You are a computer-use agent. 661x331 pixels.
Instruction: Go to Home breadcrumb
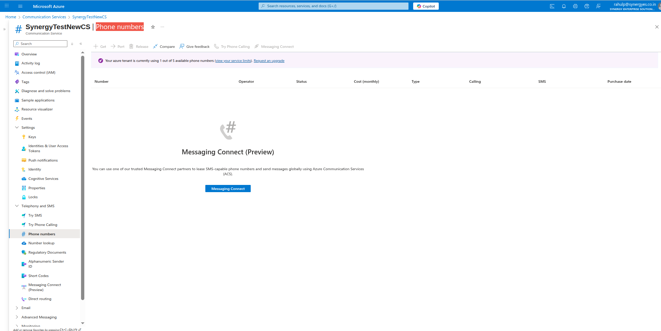click(11, 17)
